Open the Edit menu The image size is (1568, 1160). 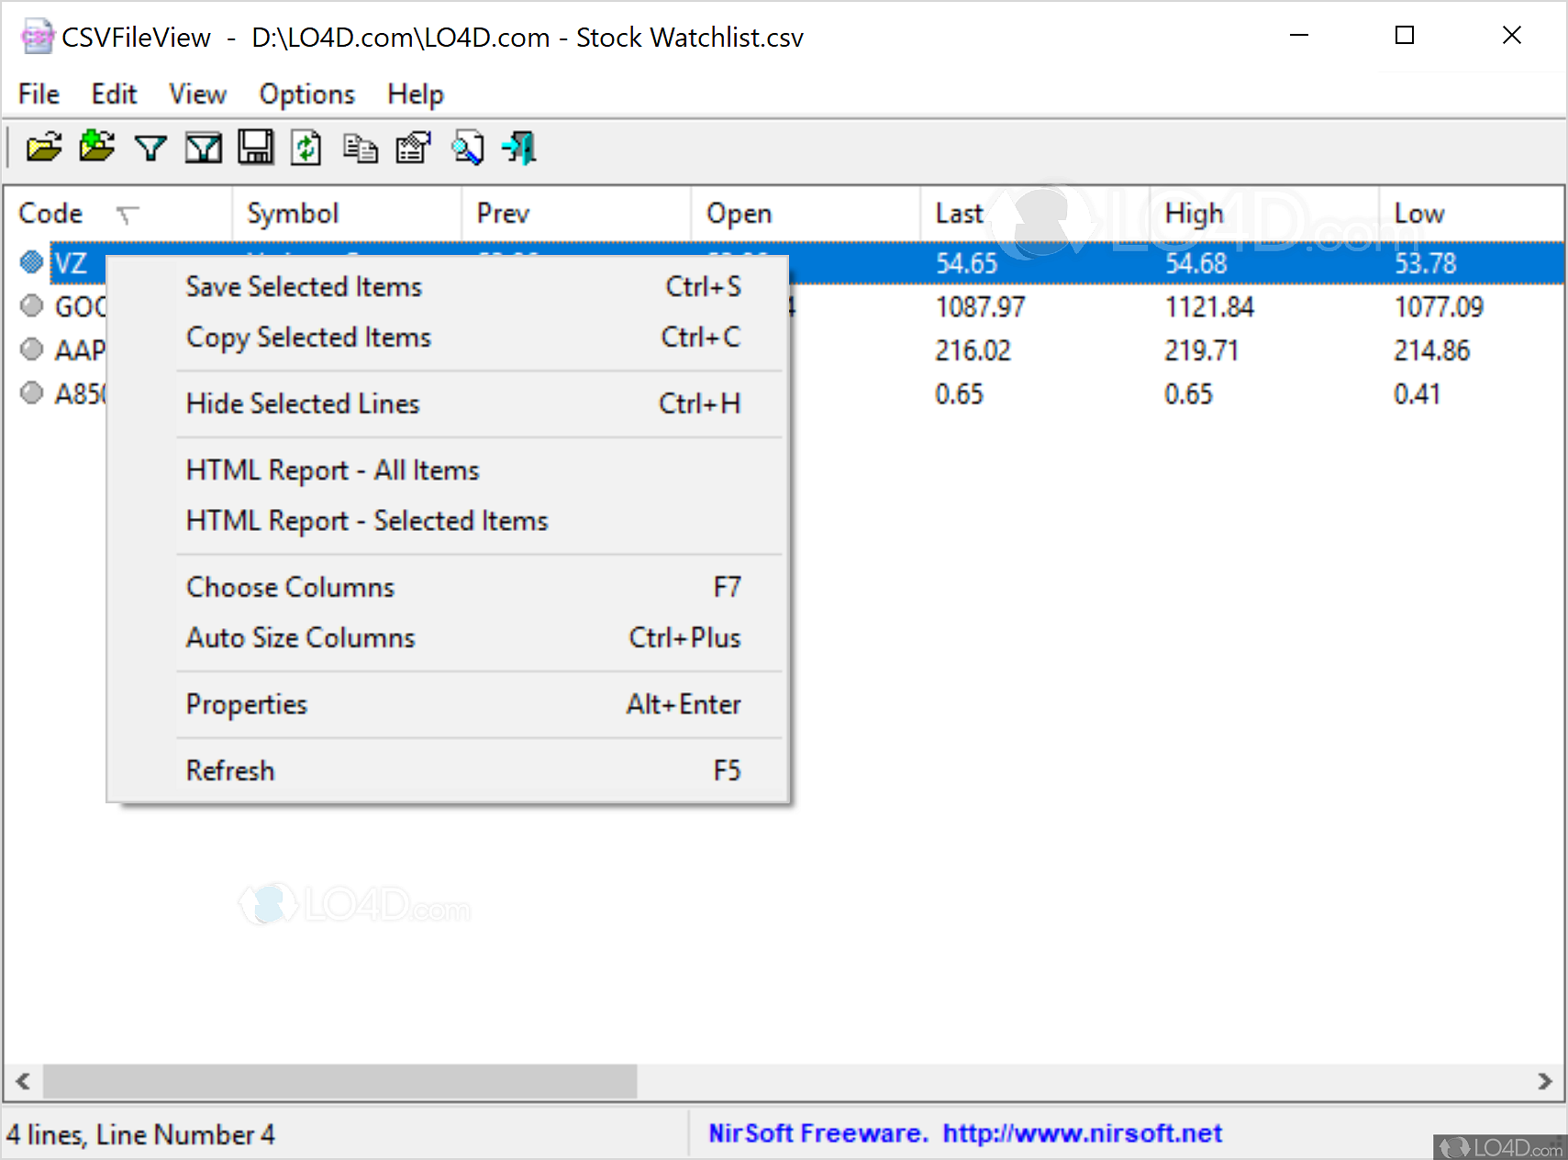pyautogui.click(x=114, y=94)
